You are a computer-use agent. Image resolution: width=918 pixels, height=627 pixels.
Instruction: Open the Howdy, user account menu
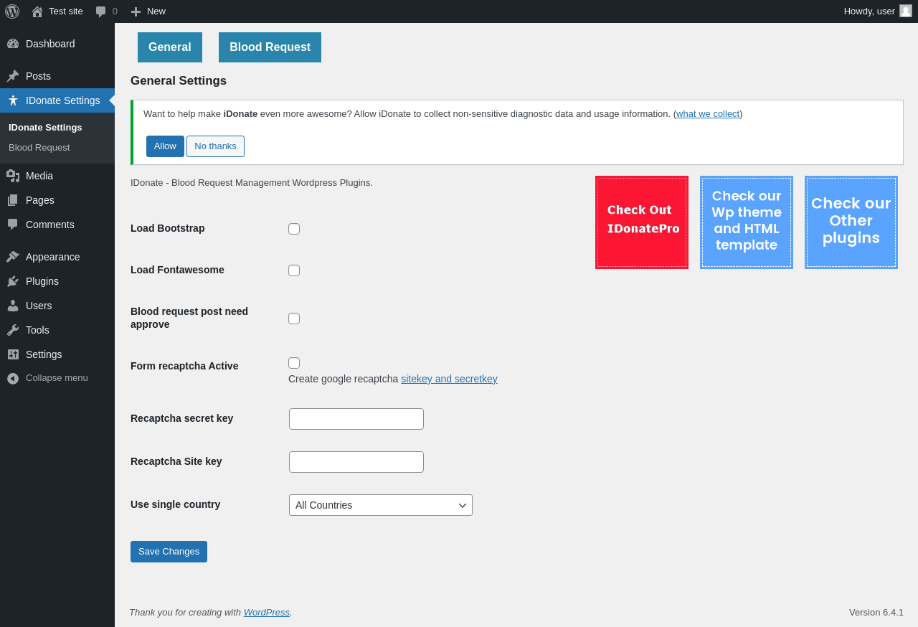coord(878,11)
